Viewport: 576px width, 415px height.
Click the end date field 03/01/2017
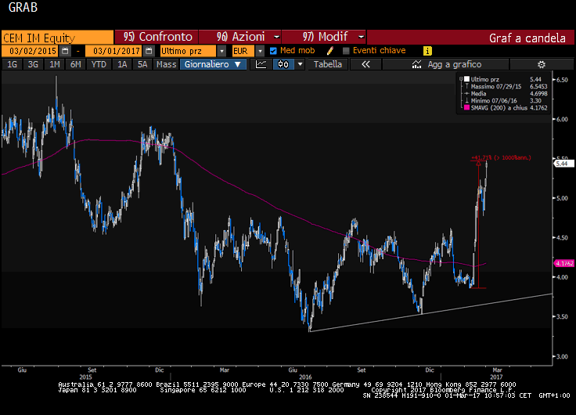tap(114, 51)
